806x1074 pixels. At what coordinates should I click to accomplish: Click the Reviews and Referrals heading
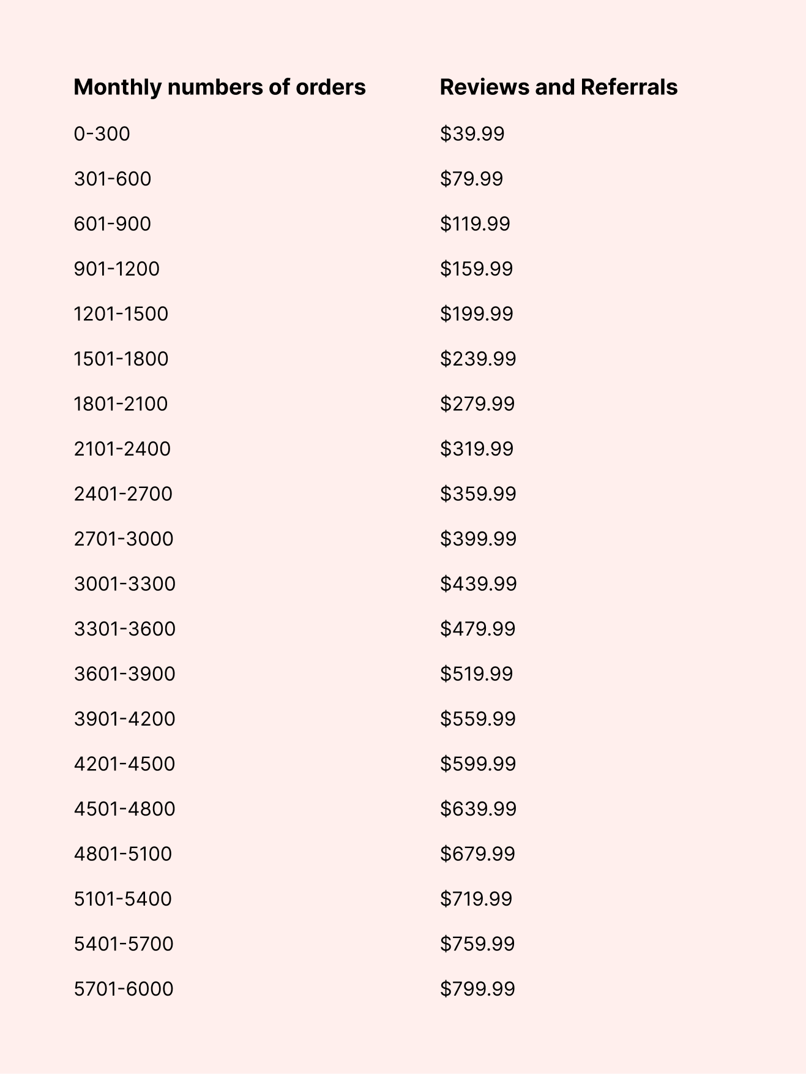point(558,87)
